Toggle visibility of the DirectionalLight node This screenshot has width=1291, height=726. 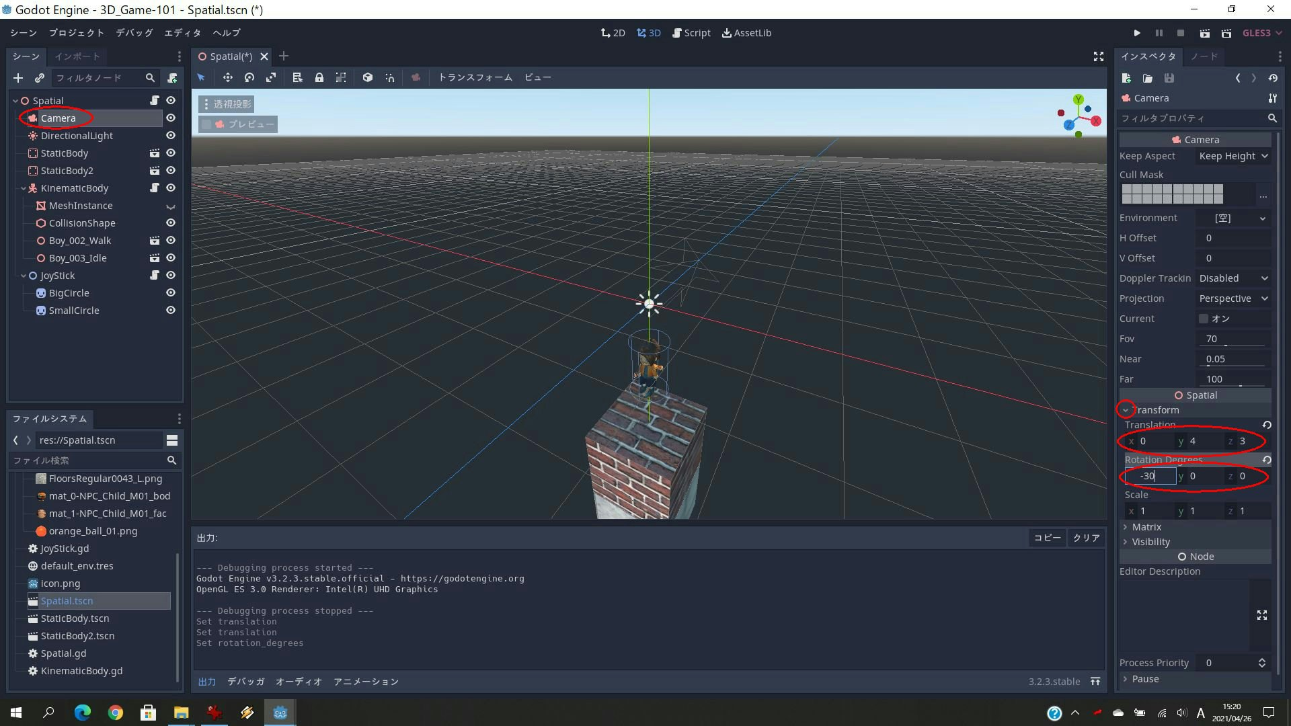pyautogui.click(x=170, y=135)
